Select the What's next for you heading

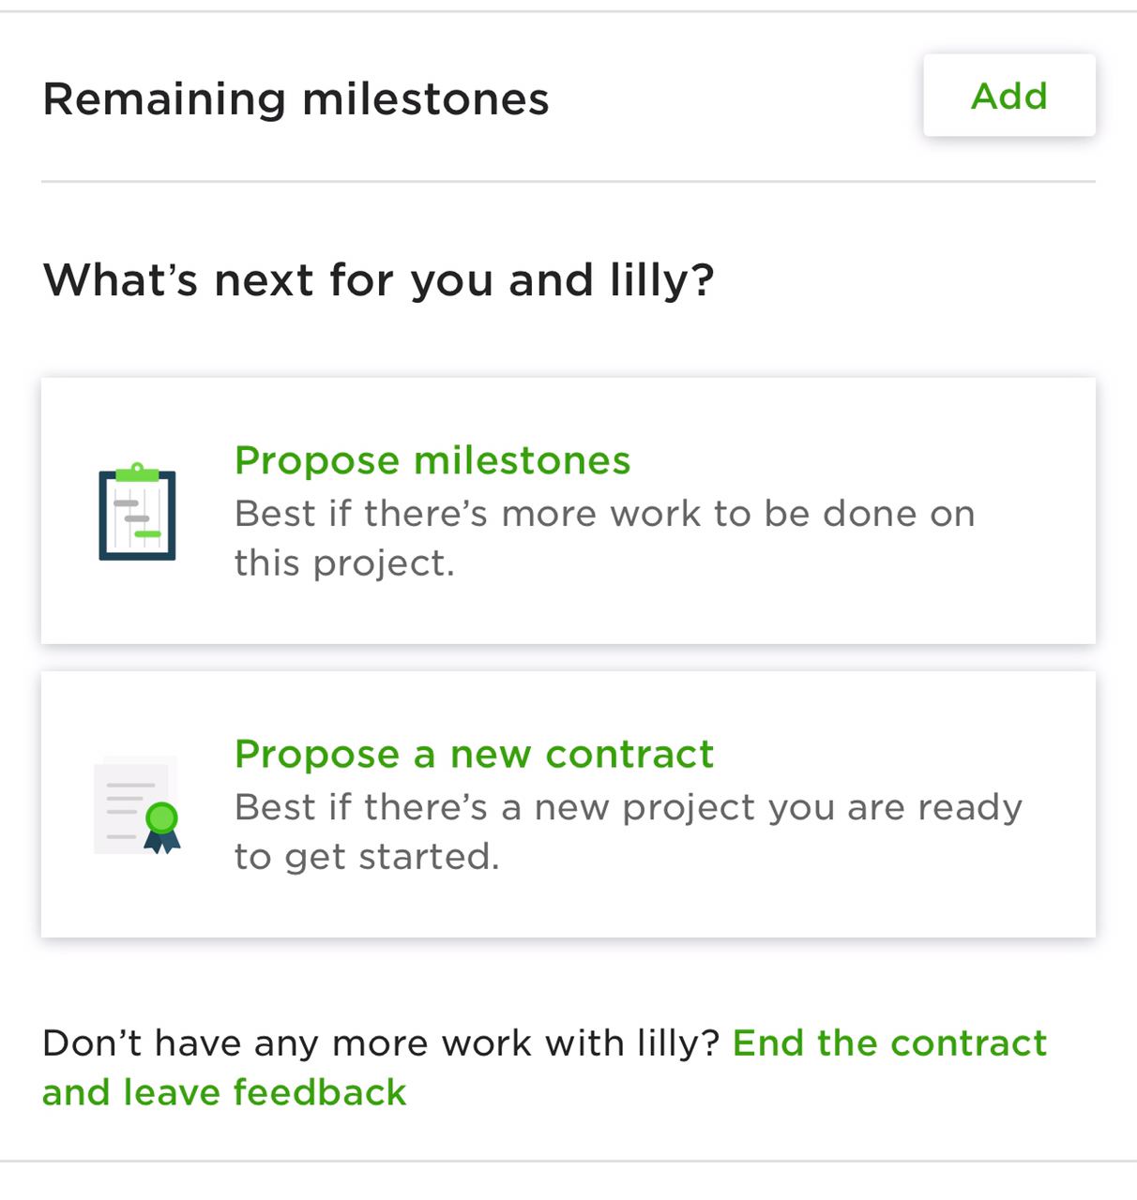click(x=379, y=279)
